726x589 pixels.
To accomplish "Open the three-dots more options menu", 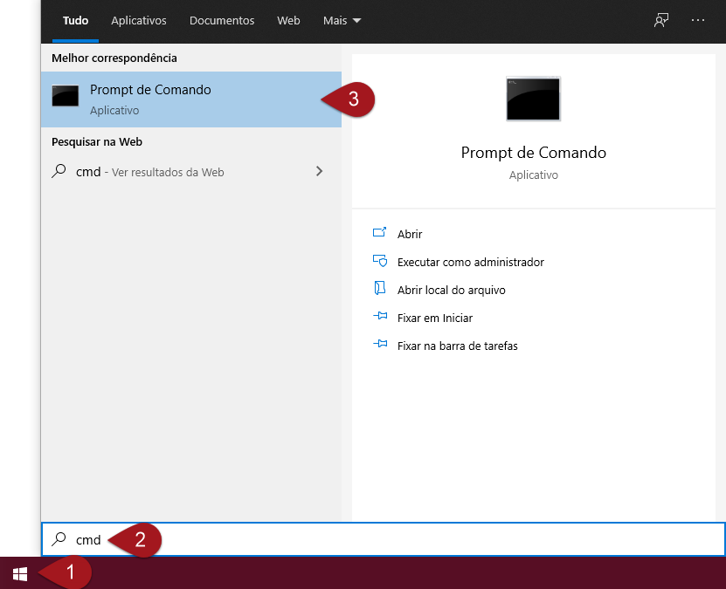I will (x=697, y=20).
